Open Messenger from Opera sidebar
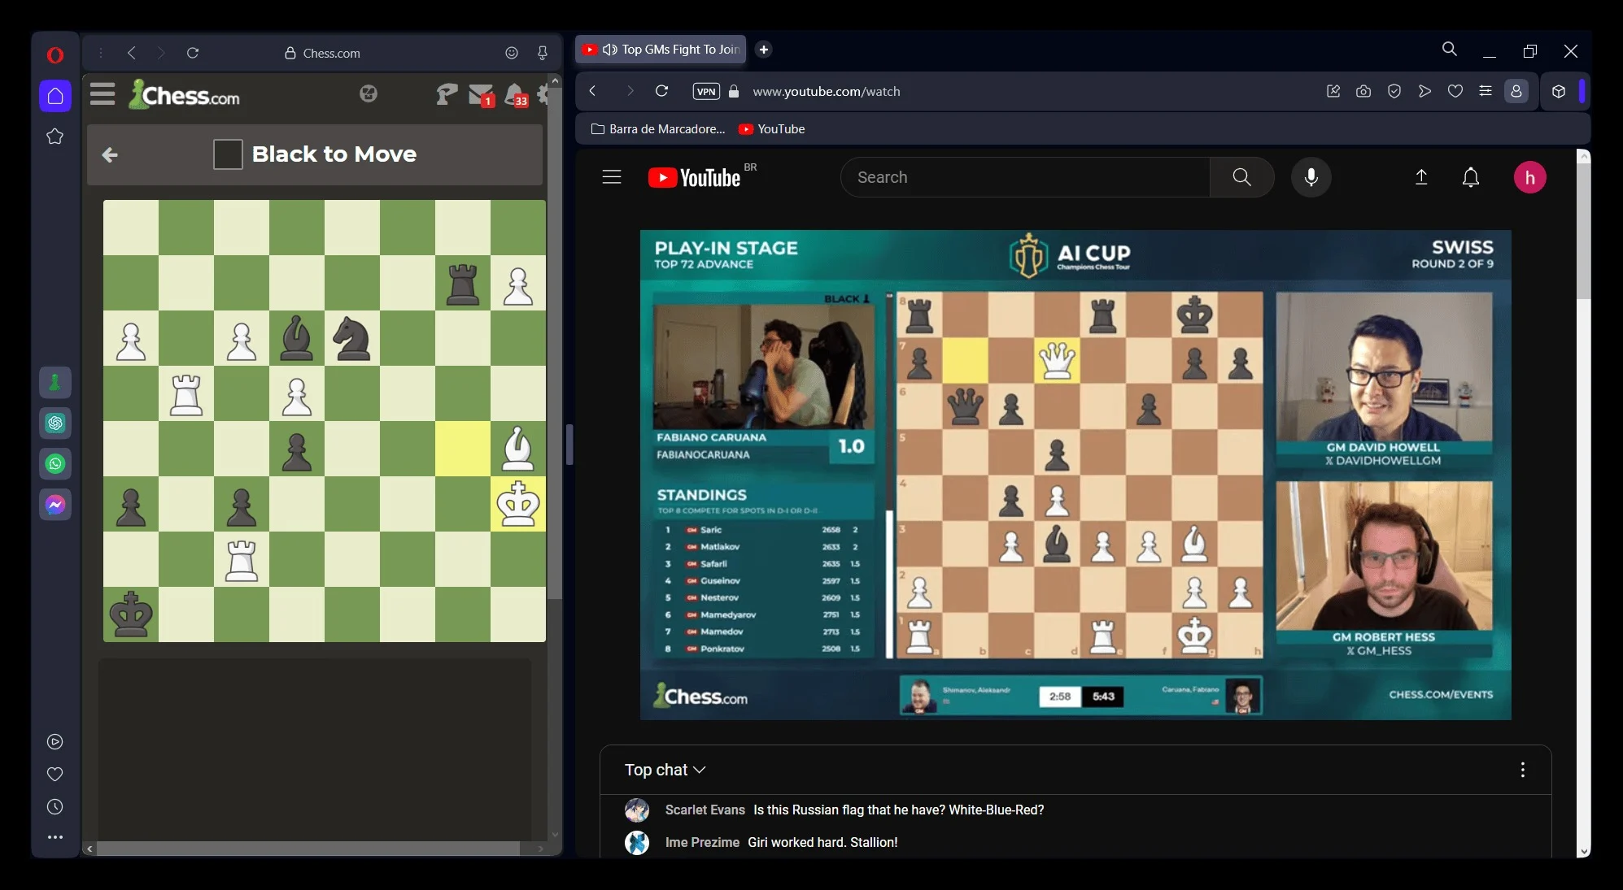 (x=55, y=505)
